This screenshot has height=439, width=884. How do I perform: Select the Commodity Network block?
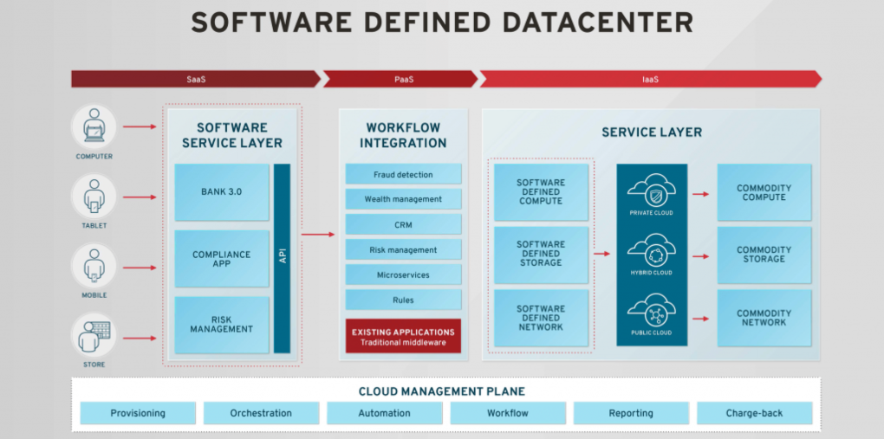tap(764, 318)
